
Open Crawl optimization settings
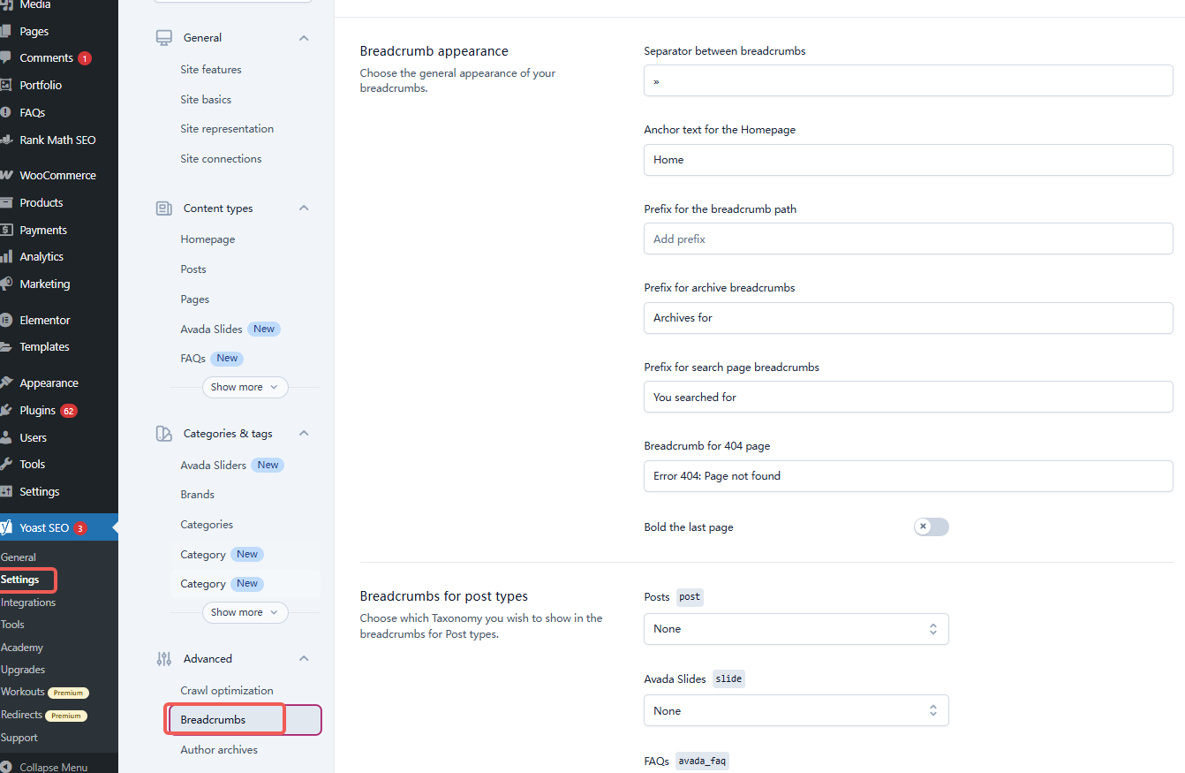[227, 691]
